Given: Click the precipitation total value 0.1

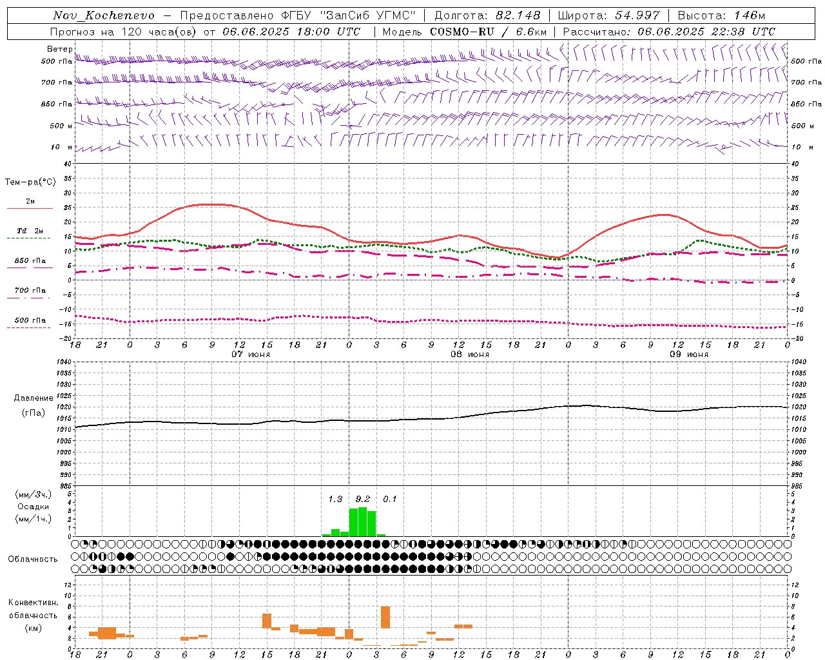Looking at the screenshot, I should (390, 499).
